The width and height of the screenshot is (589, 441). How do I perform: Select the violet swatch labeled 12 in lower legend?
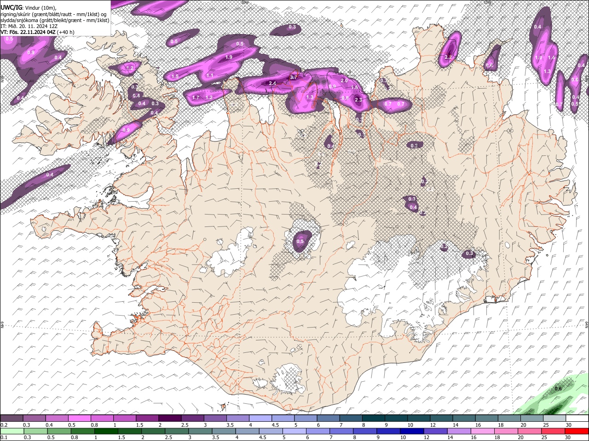435,431
